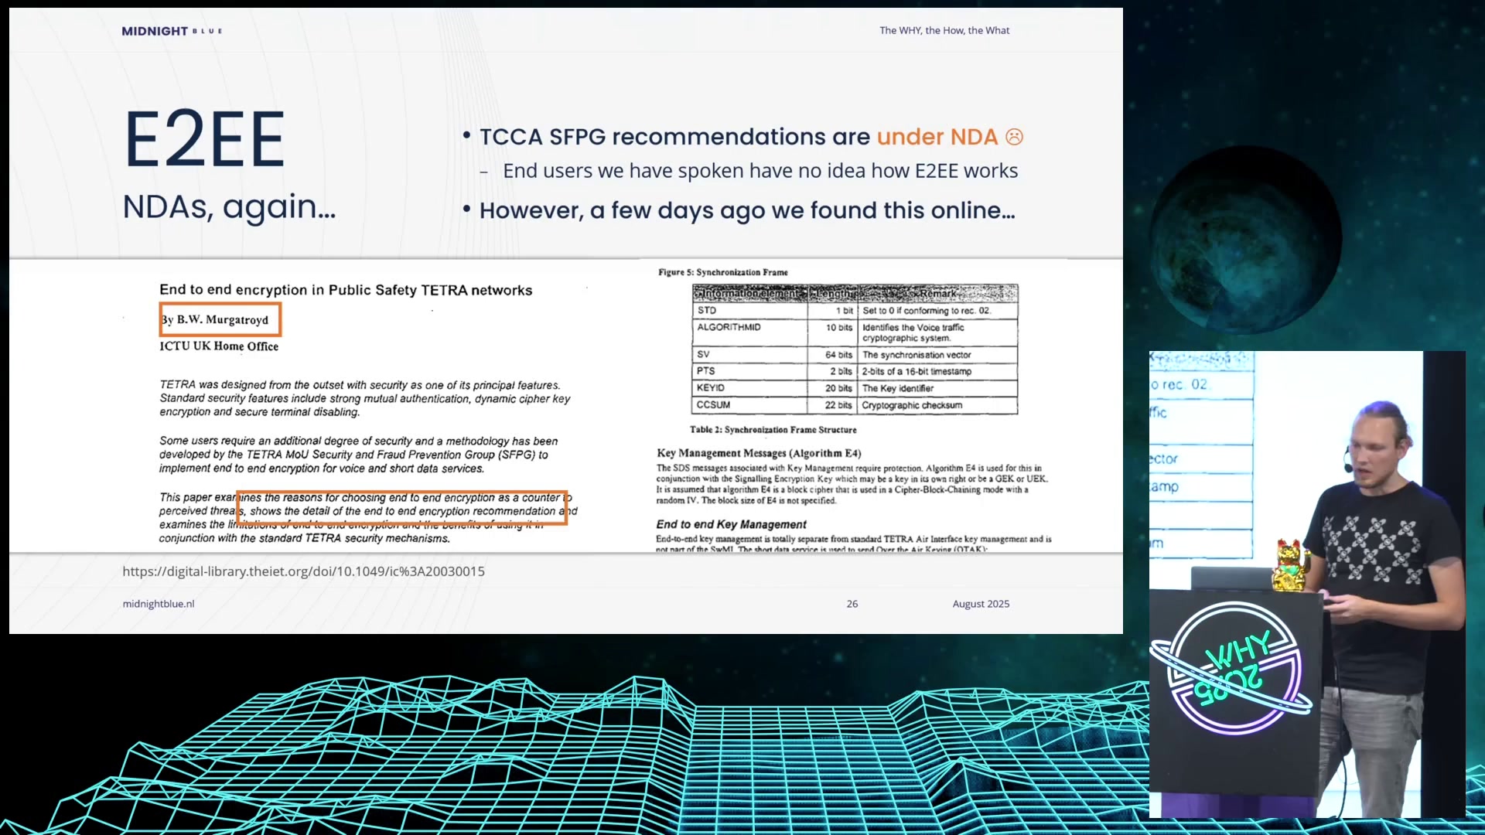Click the '1 bit' length cell

[x=833, y=311]
